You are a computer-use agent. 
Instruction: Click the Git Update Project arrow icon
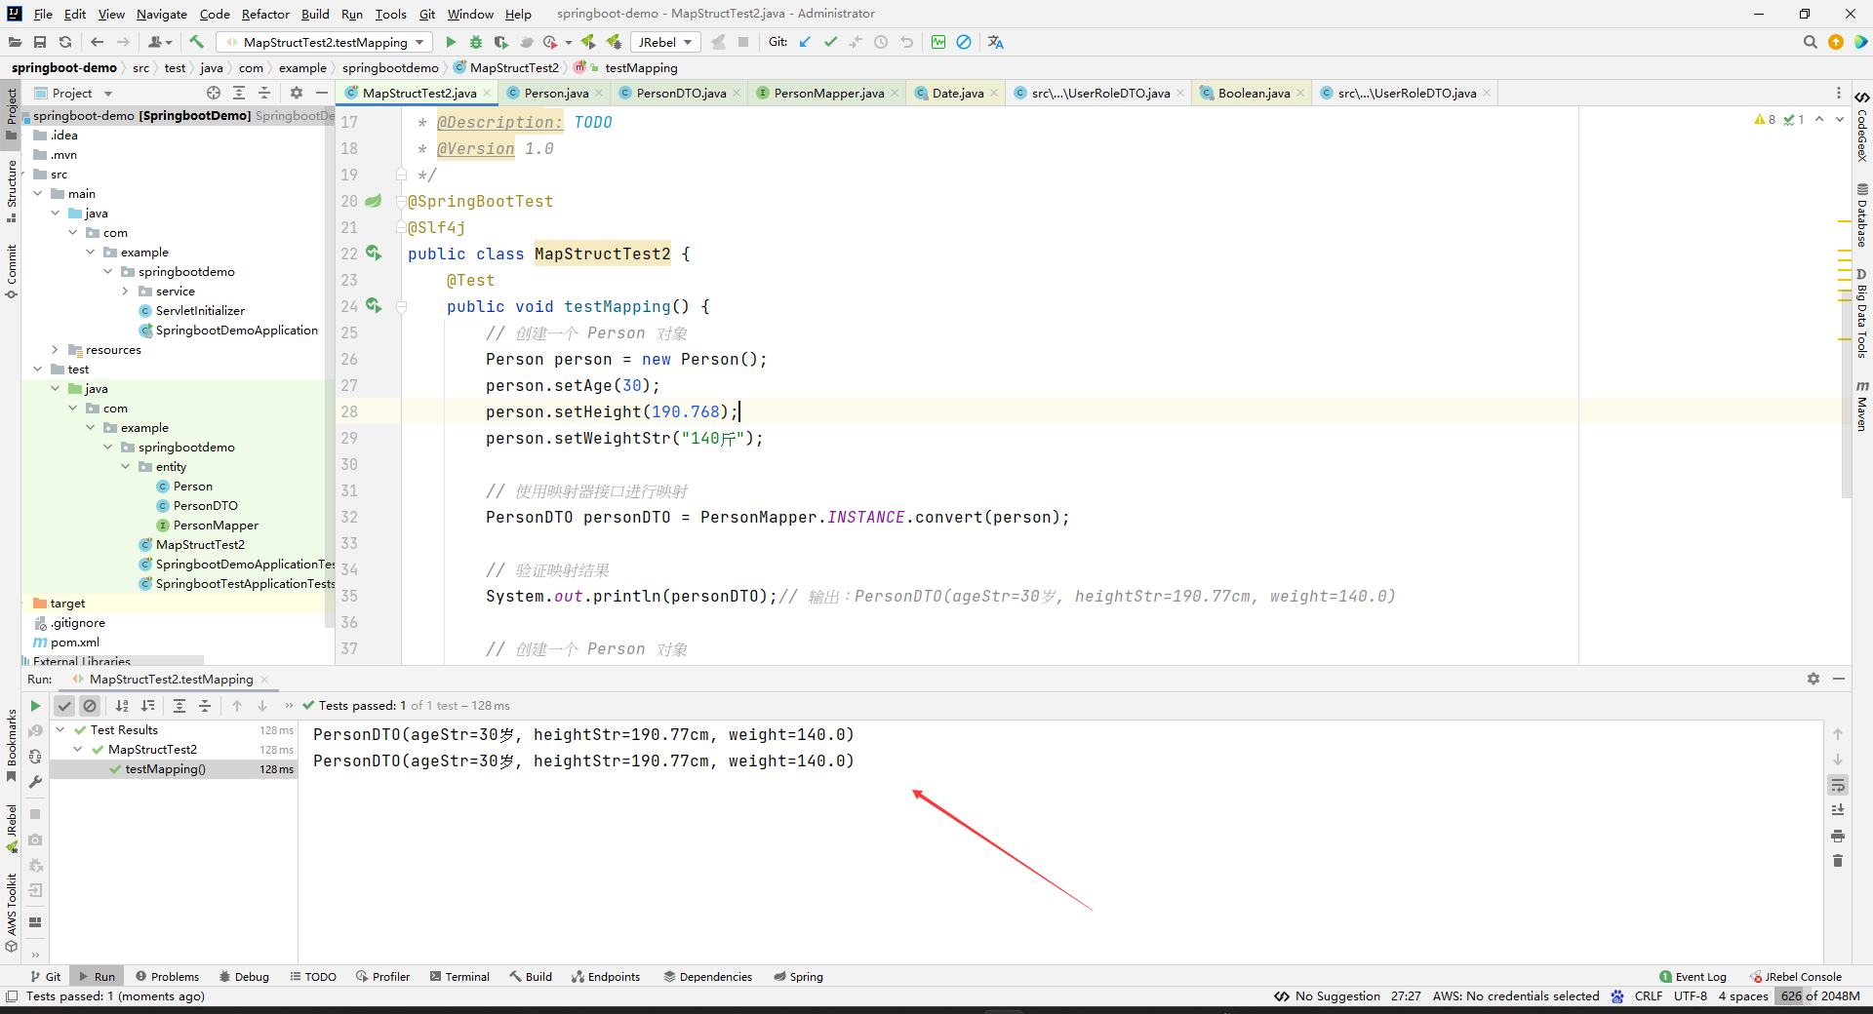tap(805, 42)
